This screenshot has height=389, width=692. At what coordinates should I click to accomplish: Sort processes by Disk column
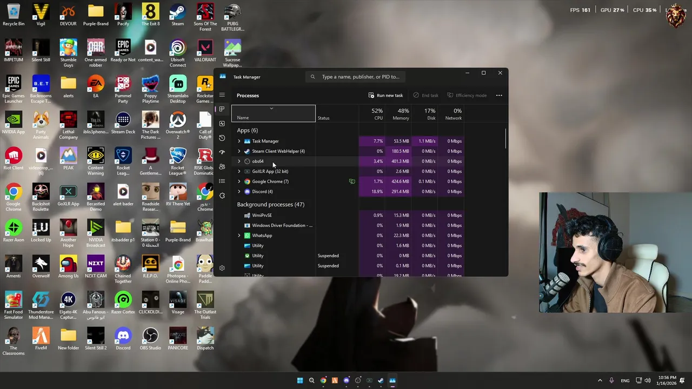425,114
